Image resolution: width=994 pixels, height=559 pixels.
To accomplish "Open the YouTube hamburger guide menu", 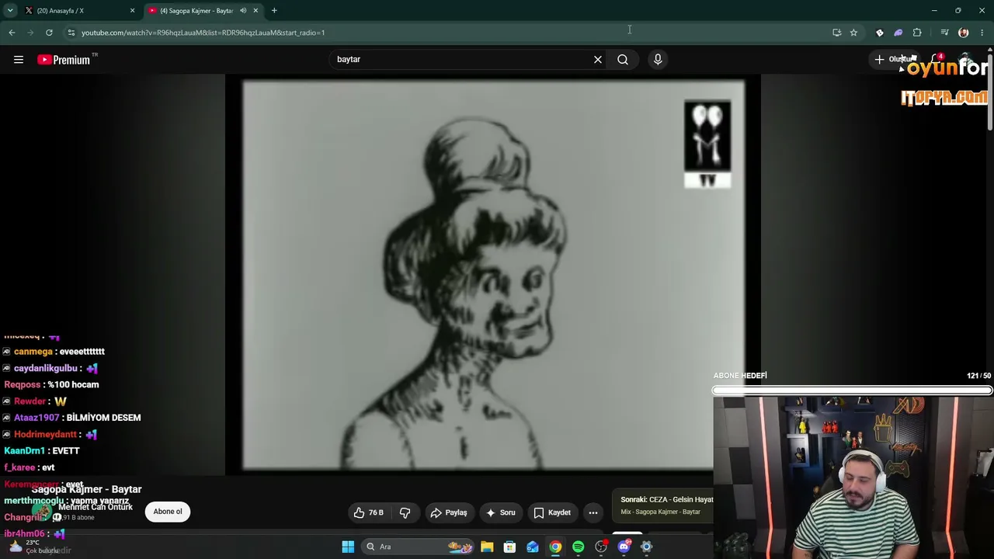I will (19, 60).
